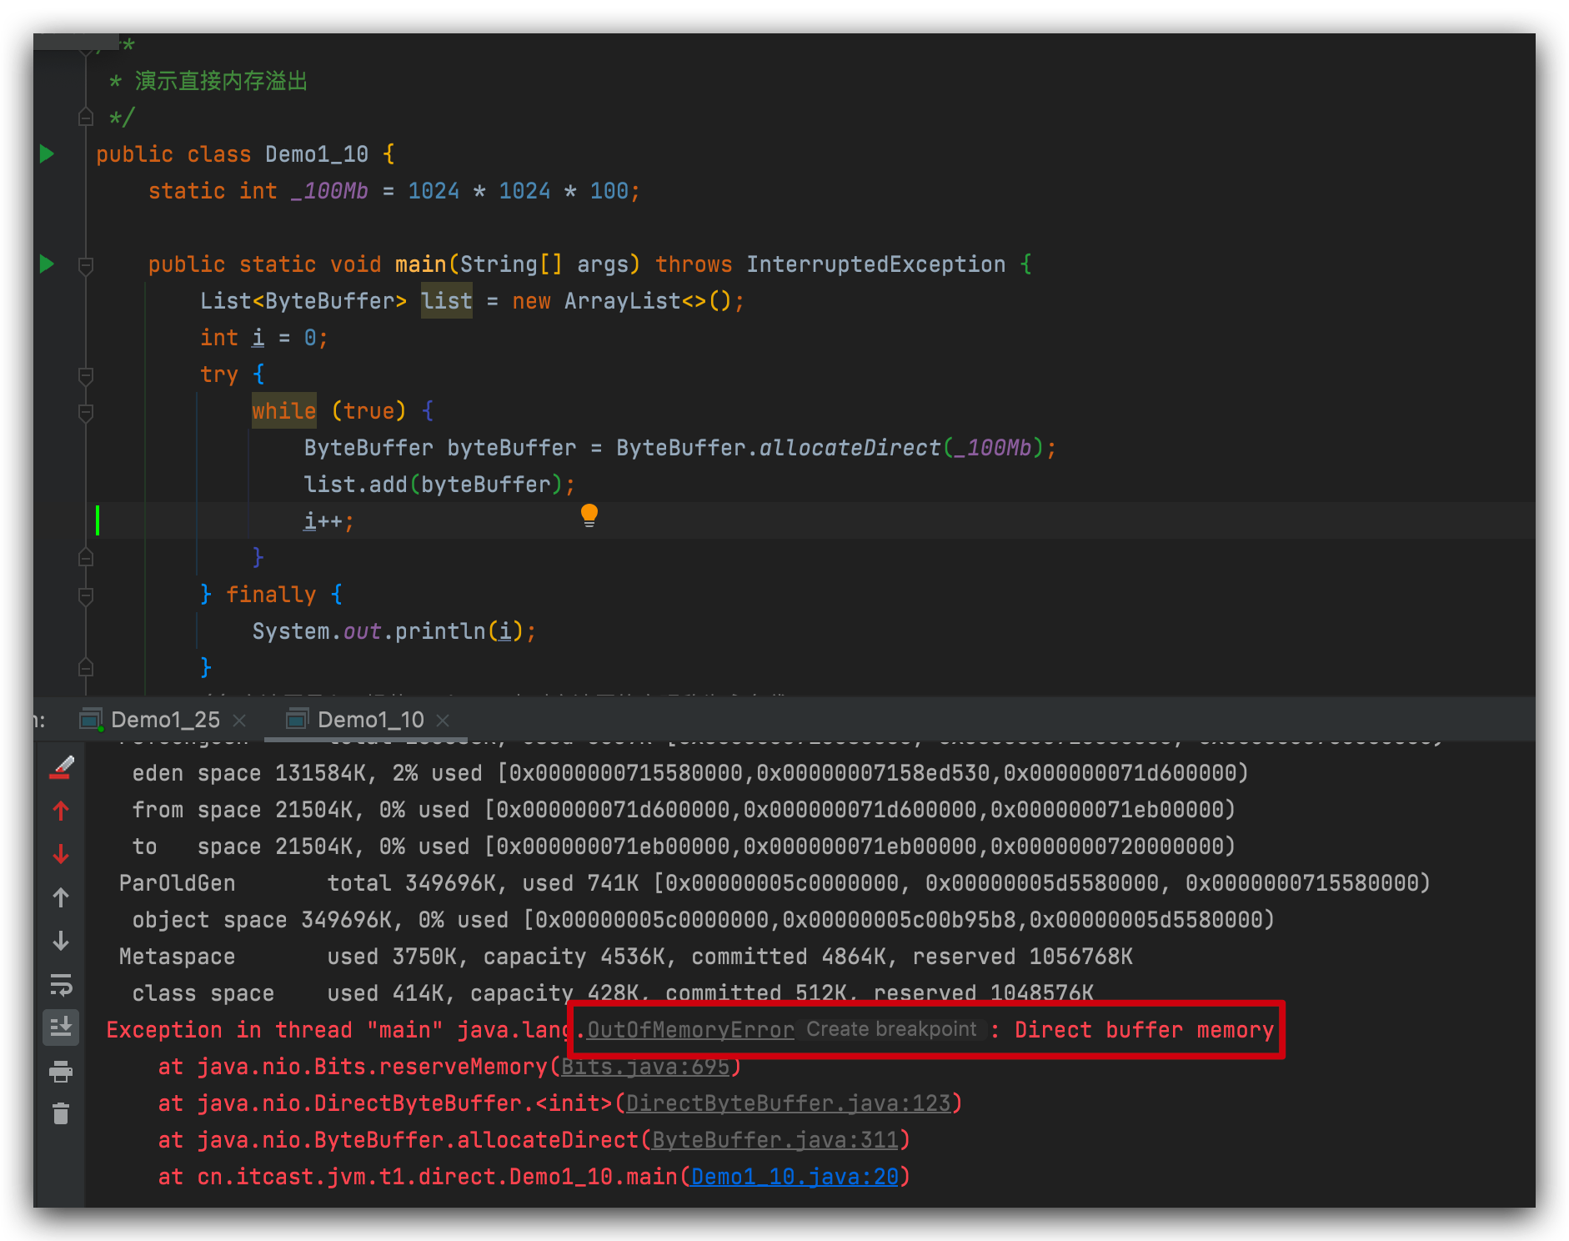Run the main method from its gutter arrow
Viewport: 1569px width, 1241px height.
pyautogui.click(x=47, y=264)
